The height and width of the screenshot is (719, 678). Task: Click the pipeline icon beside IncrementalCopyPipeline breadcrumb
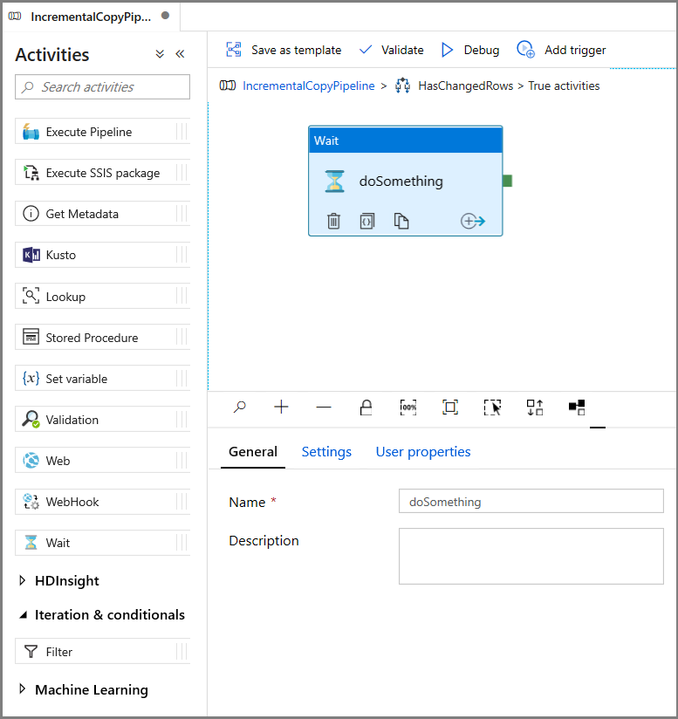click(228, 86)
